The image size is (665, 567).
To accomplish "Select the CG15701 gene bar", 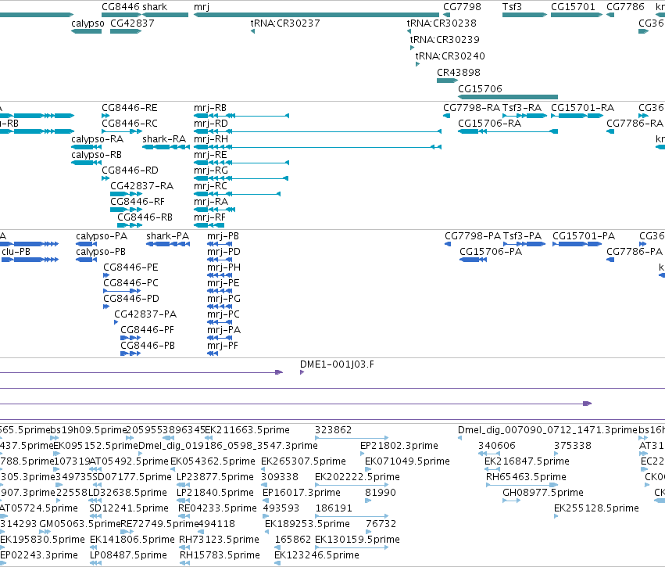I will (x=577, y=15).
